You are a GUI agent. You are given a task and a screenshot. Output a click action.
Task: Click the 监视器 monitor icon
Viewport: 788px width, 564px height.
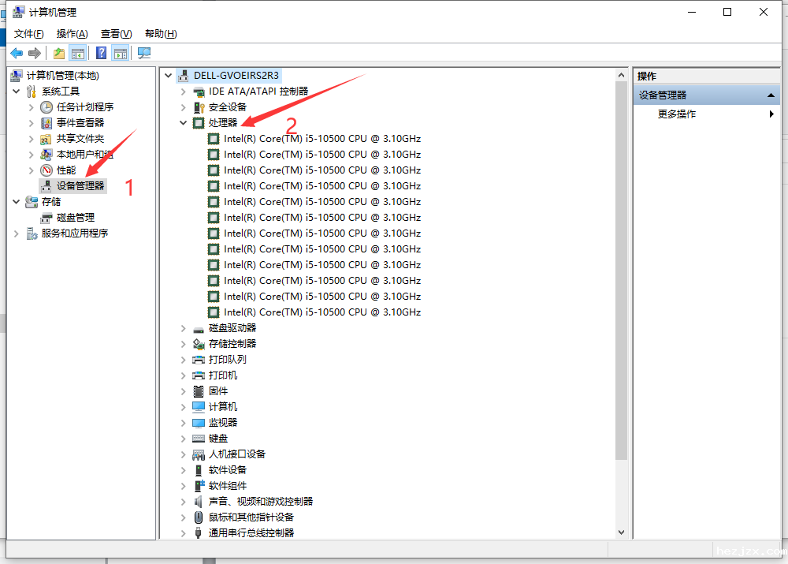pyautogui.click(x=199, y=423)
